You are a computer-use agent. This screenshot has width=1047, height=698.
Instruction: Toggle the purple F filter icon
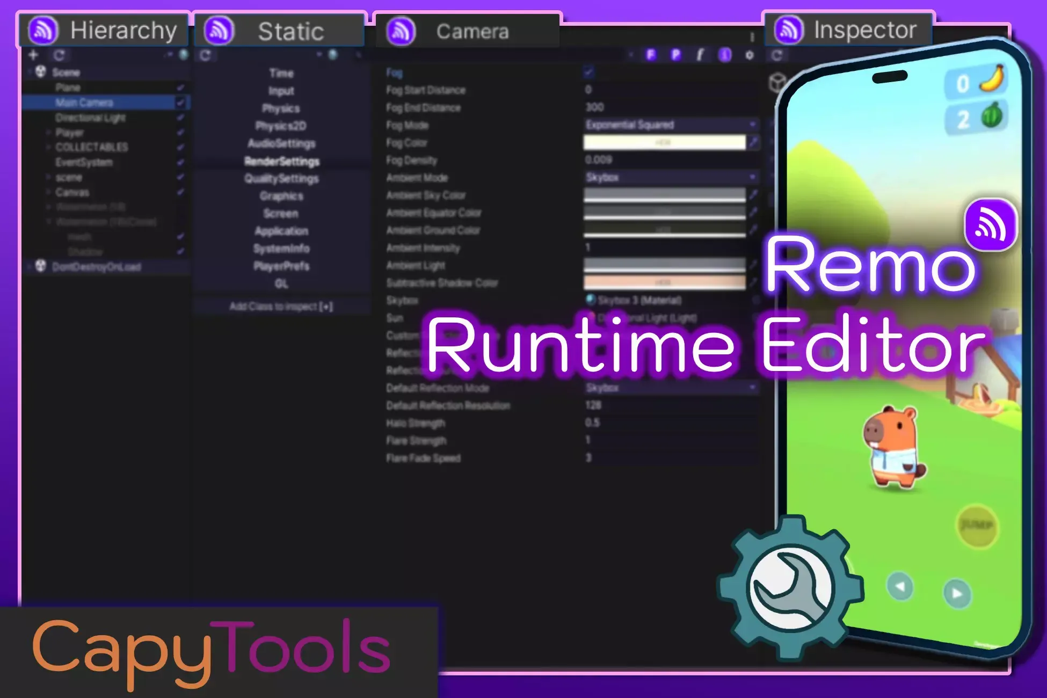coord(651,55)
